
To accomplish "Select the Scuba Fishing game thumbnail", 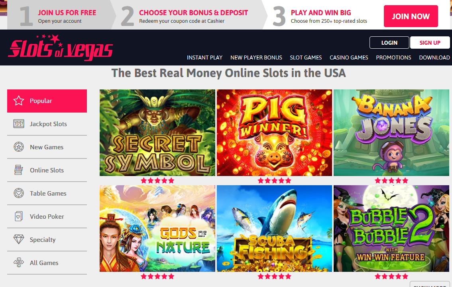I will [x=274, y=228].
